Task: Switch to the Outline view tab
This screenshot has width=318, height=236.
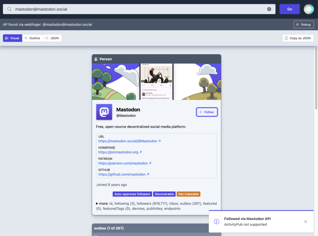Action: click(x=32, y=38)
